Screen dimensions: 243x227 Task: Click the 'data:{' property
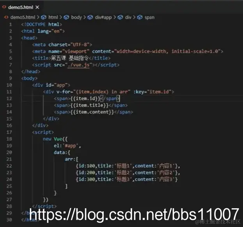click(62, 153)
